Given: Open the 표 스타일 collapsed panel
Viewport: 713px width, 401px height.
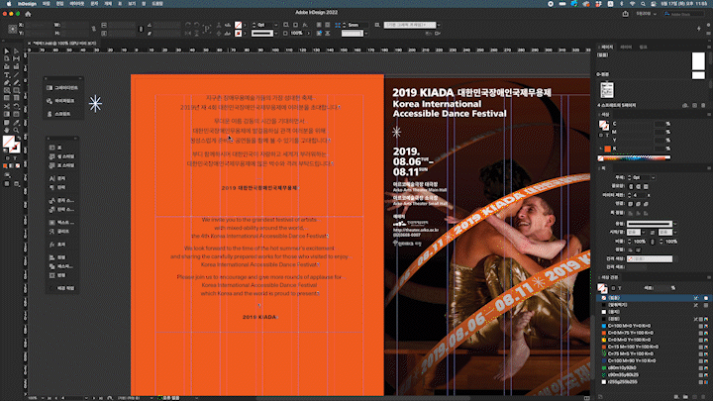Looking at the screenshot, I should coord(63,165).
